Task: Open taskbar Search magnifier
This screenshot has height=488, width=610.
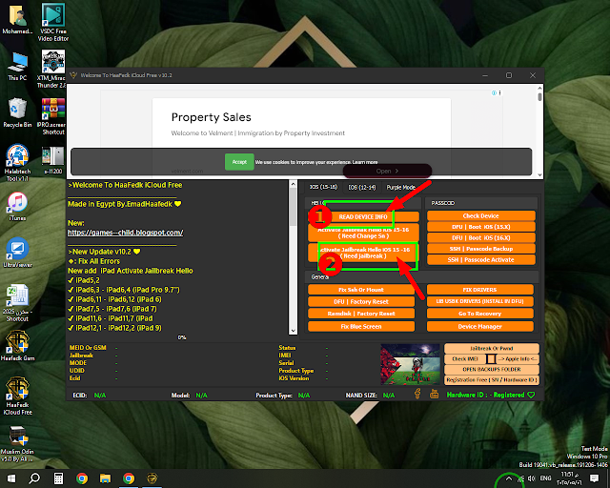Action: pos(34,478)
